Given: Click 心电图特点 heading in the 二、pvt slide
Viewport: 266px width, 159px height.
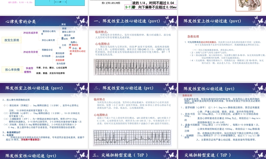Looking at the screenshot, I should click(x=101, y=115).
